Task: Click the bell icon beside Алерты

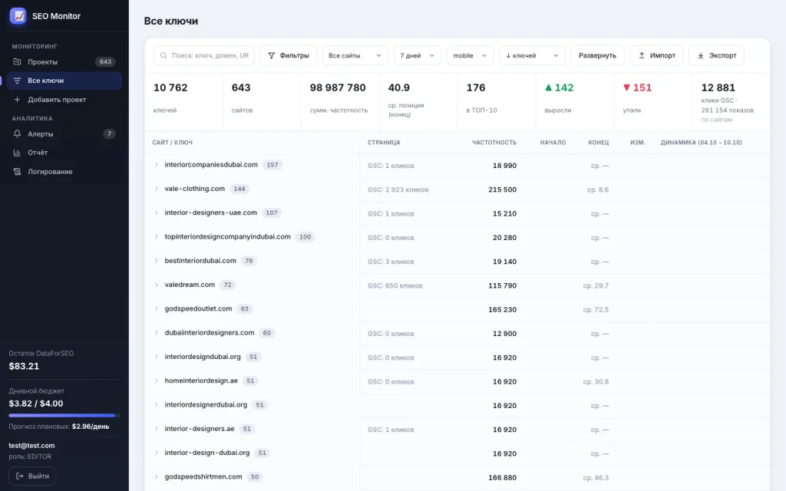Action: pyautogui.click(x=17, y=133)
